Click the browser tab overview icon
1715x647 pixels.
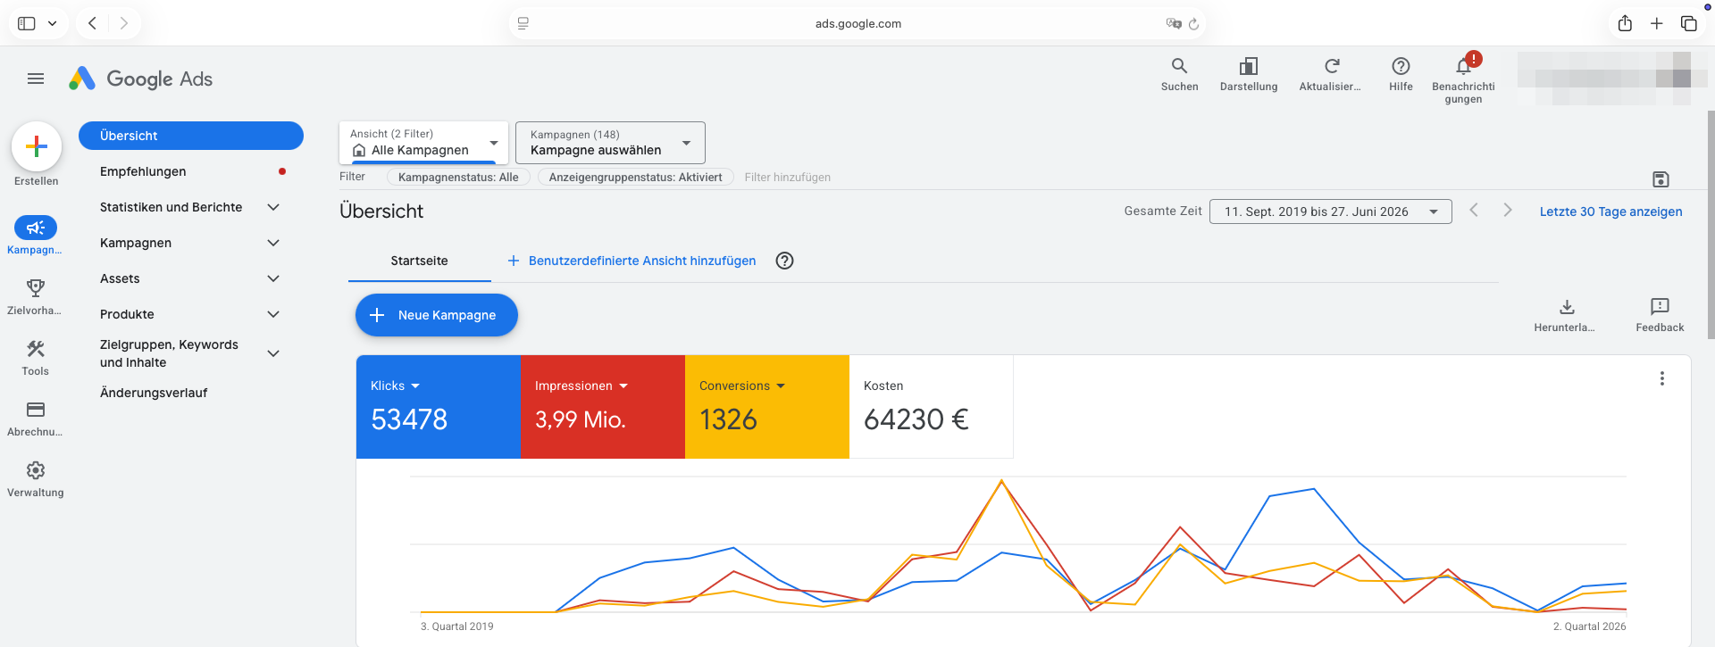[1688, 23]
